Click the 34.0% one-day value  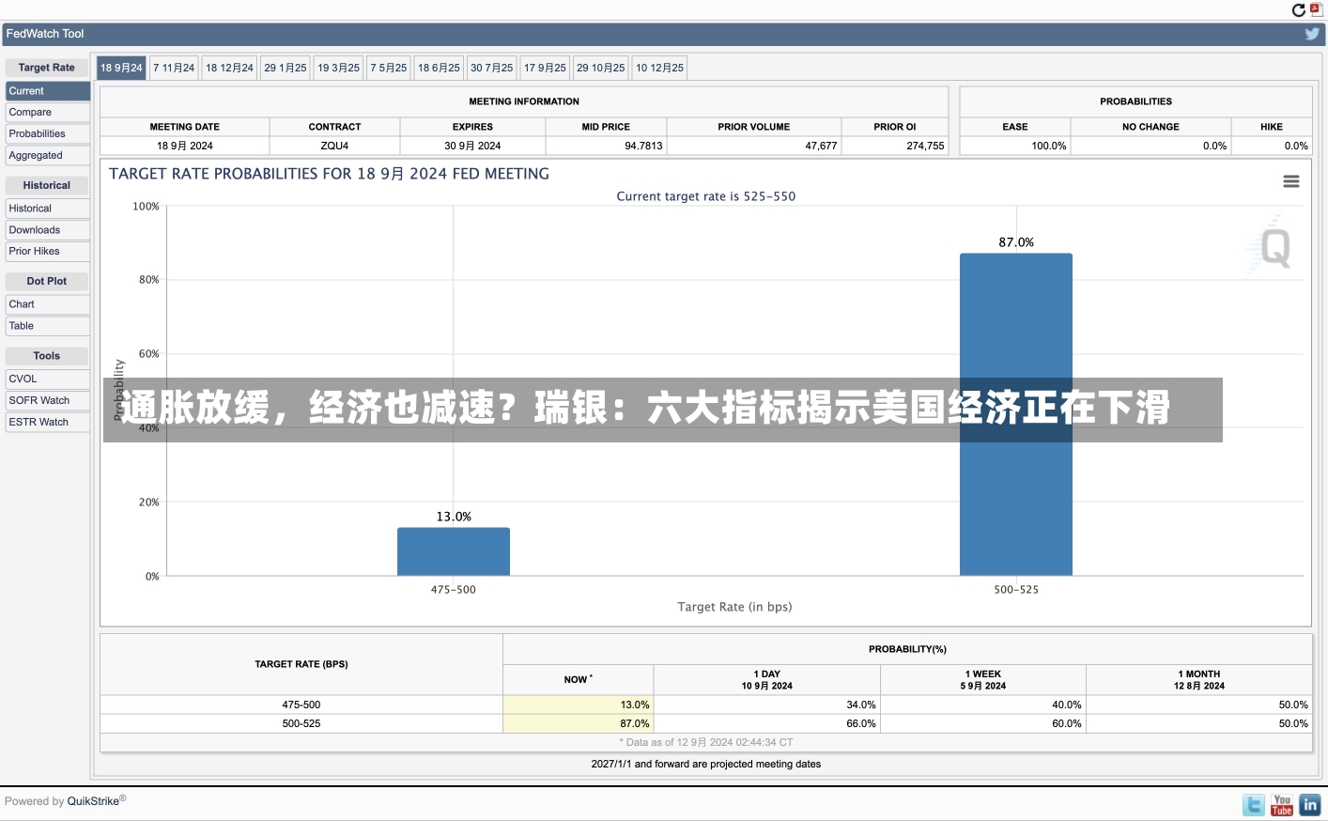click(861, 705)
